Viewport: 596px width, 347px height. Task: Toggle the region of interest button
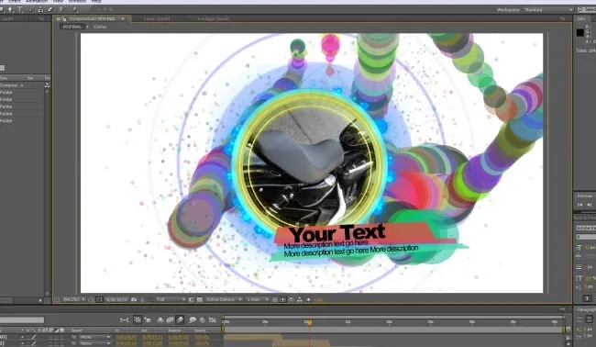pyautogui.click(x=192, y=300)
